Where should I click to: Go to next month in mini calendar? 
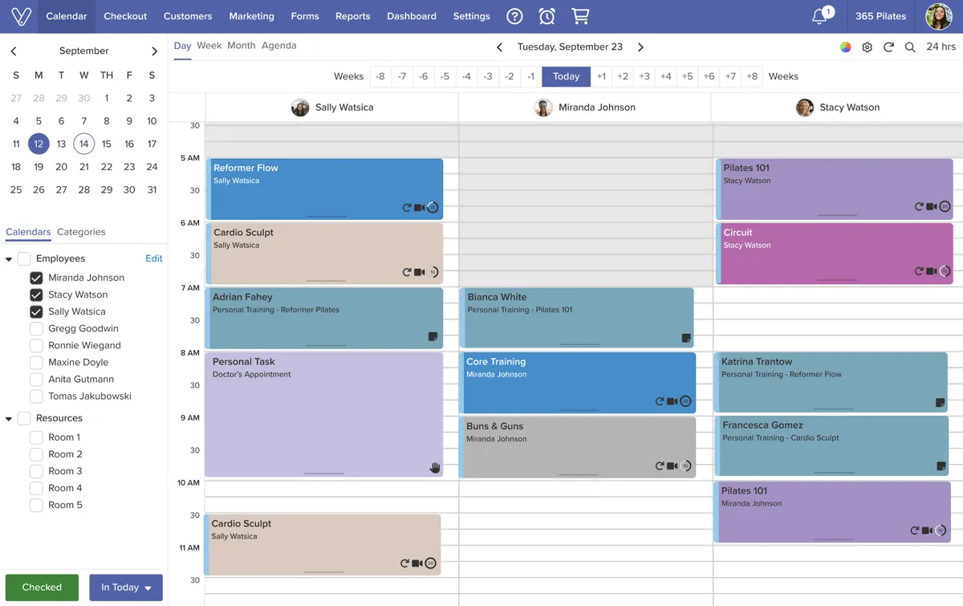tap(154, 51)
